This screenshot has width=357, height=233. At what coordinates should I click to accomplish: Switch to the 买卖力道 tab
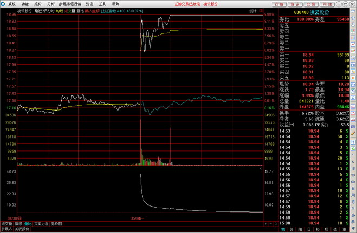tap(41, 224)
